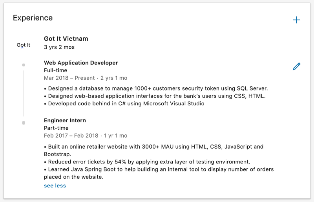The width and height of the screenshot is (314, 202).
Task: Click the C# Microsoft Visual Studio bullet
Action: [124, 104]
